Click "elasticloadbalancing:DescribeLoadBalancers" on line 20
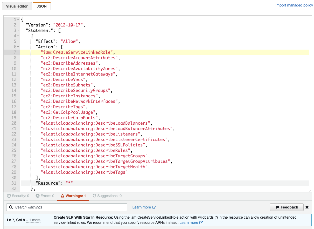This screenshot has width=314, height=229. point(95,123)
